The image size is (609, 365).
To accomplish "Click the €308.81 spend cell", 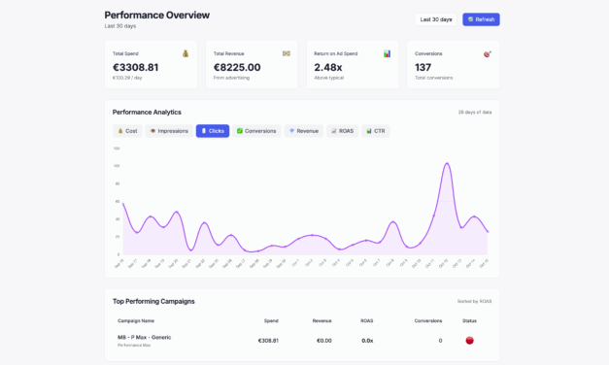I will point(268,341).
